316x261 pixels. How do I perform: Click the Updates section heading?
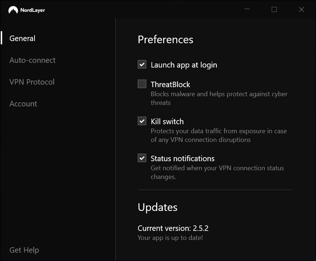click(157, 207)
